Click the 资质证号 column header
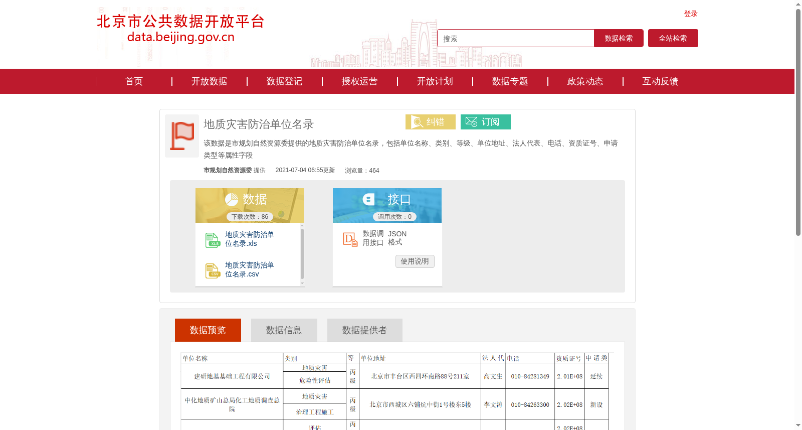The image size is (802, 430). [x=569, y=358]
